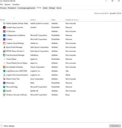Click the Media impact value for Logitech Download Assistant

pyautogui.click(x=68, y=75)
